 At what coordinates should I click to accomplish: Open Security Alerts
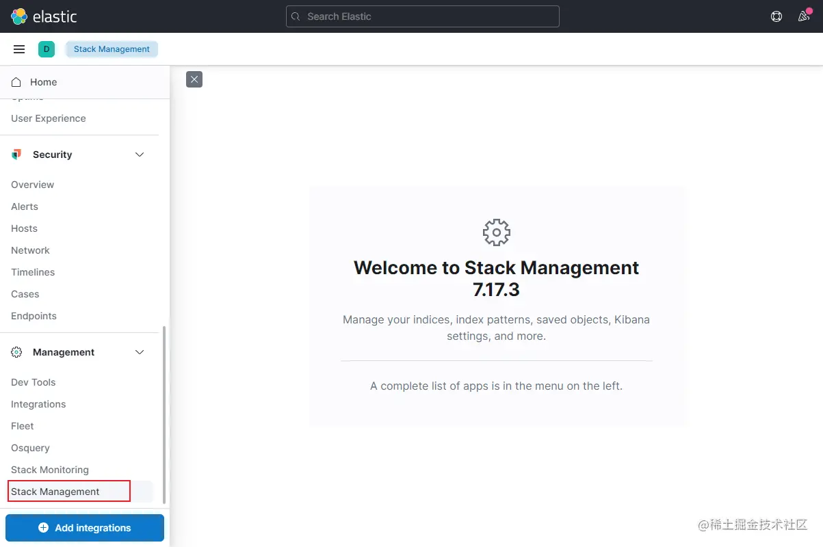[x=25, y=206]
